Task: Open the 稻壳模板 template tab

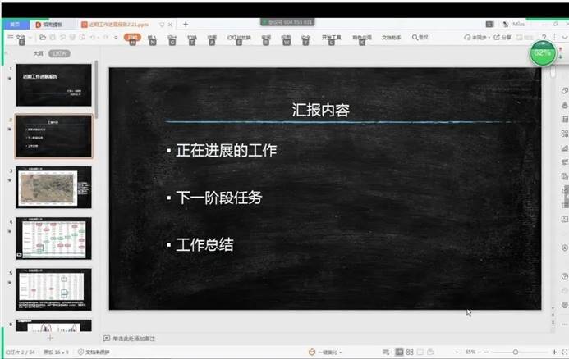Action: pyautogui.click(x=51, y=25)
